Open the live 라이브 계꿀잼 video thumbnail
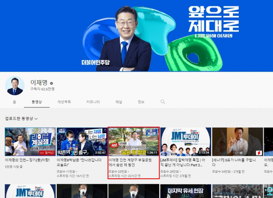Viewport: 273px width, 198px height. click(30, 142)
